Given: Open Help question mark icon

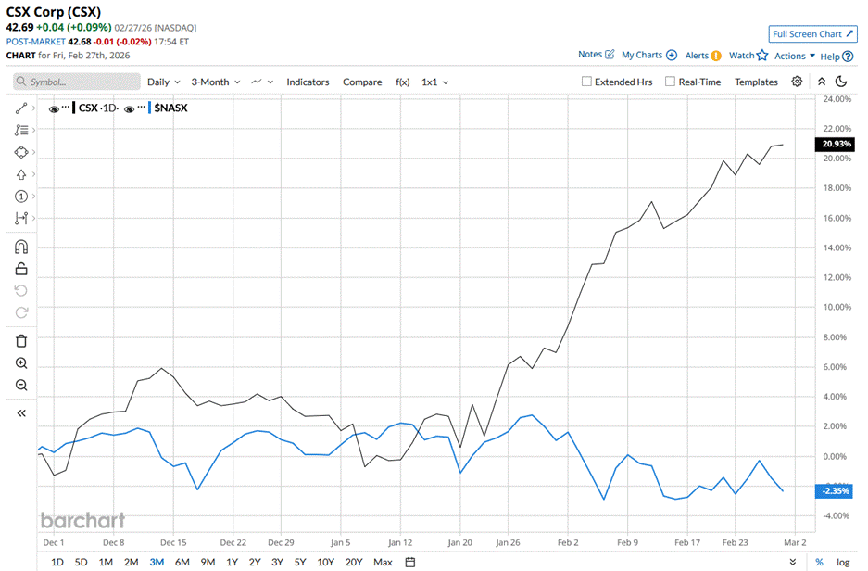Looking at the screenshot, I should click(x=848, y=56).
